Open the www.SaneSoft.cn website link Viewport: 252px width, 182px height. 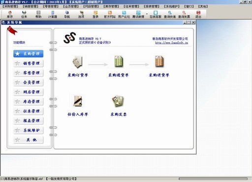click(x=172, y=43)
